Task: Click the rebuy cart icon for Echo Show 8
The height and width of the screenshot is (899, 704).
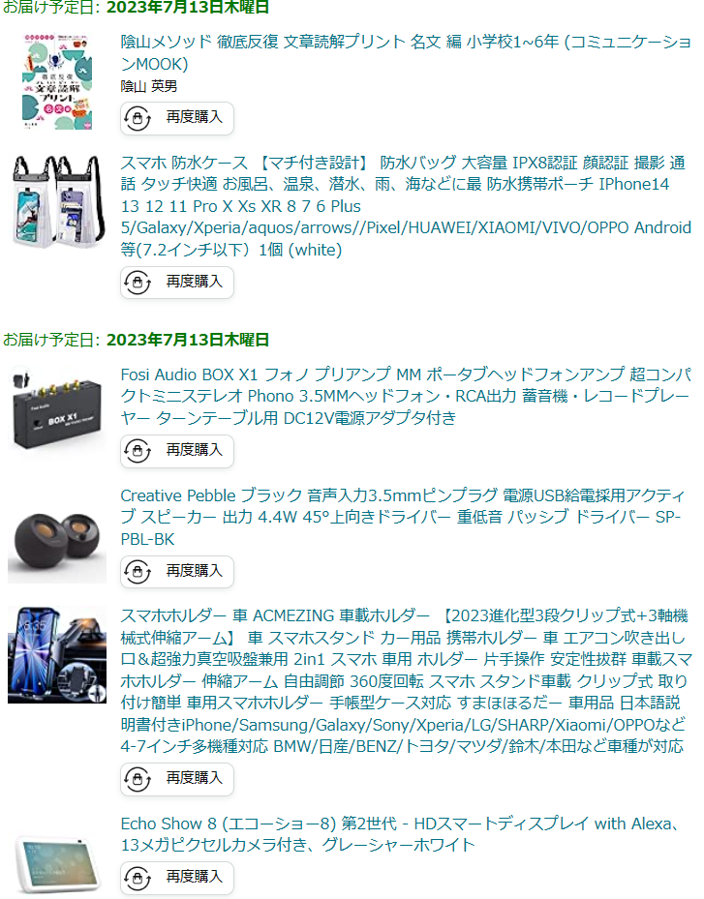Action: [x=138, y=877]
